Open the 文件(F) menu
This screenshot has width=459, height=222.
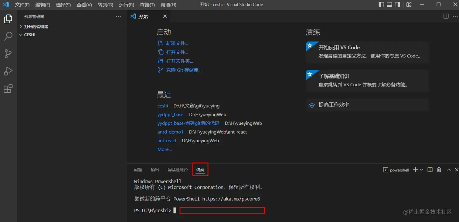coord(22,5)
